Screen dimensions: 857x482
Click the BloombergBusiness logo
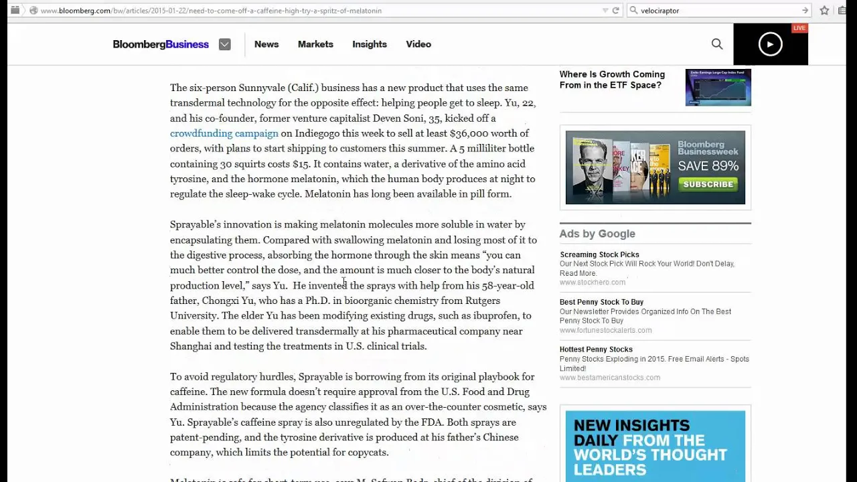tap(161, 44)
